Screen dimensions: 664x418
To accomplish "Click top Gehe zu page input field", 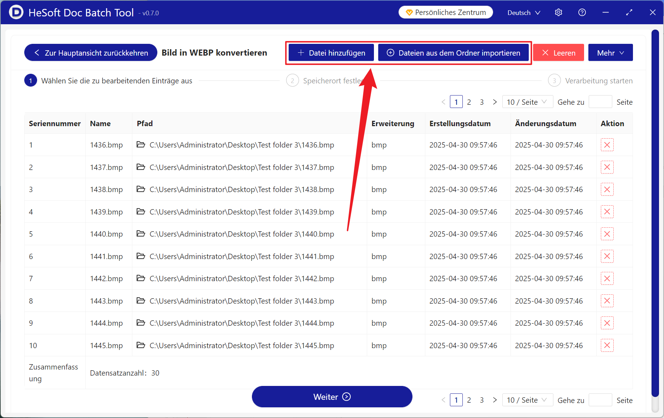I will (600, 102).
